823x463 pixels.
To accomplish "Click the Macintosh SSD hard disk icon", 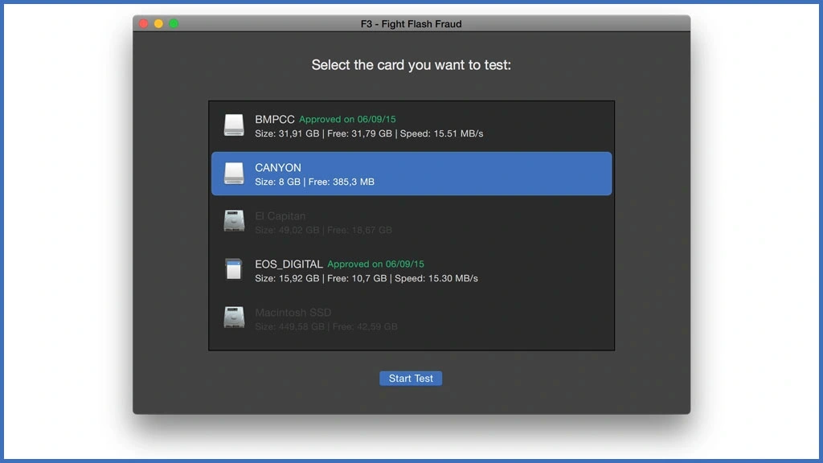I will [x=234, y=318].
